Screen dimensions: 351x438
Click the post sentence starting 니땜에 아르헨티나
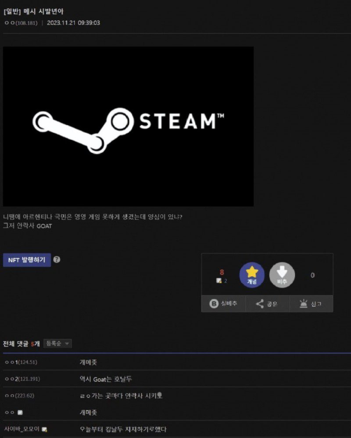(93, 217)
